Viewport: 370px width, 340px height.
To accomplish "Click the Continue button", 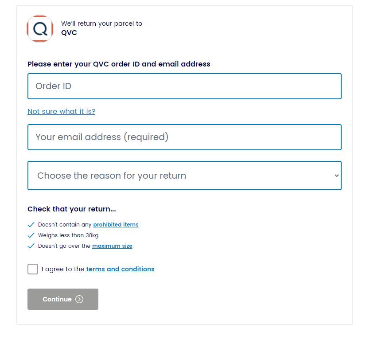I will [x=63, y=299].
